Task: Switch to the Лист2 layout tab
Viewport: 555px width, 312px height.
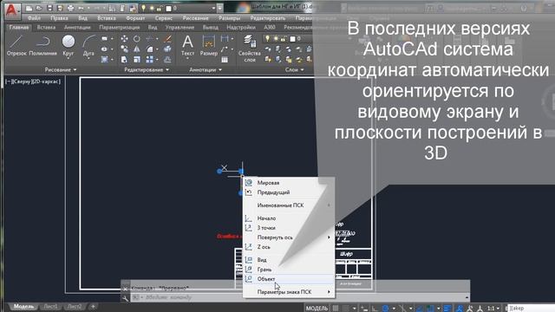Action: (x=75, y=307)
